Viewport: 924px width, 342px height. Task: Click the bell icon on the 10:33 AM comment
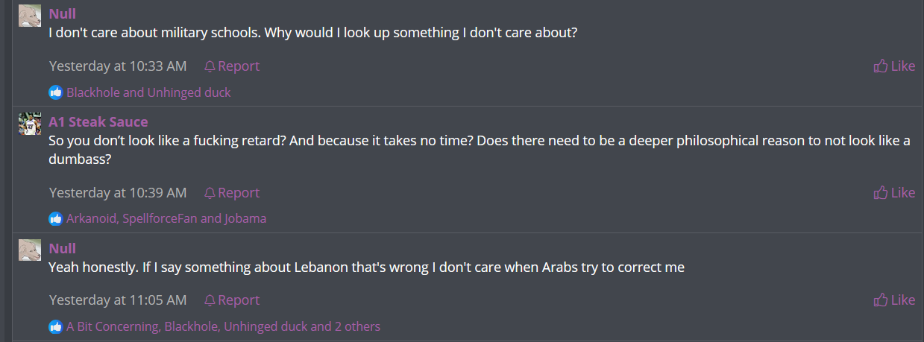(x=210, y=66)
